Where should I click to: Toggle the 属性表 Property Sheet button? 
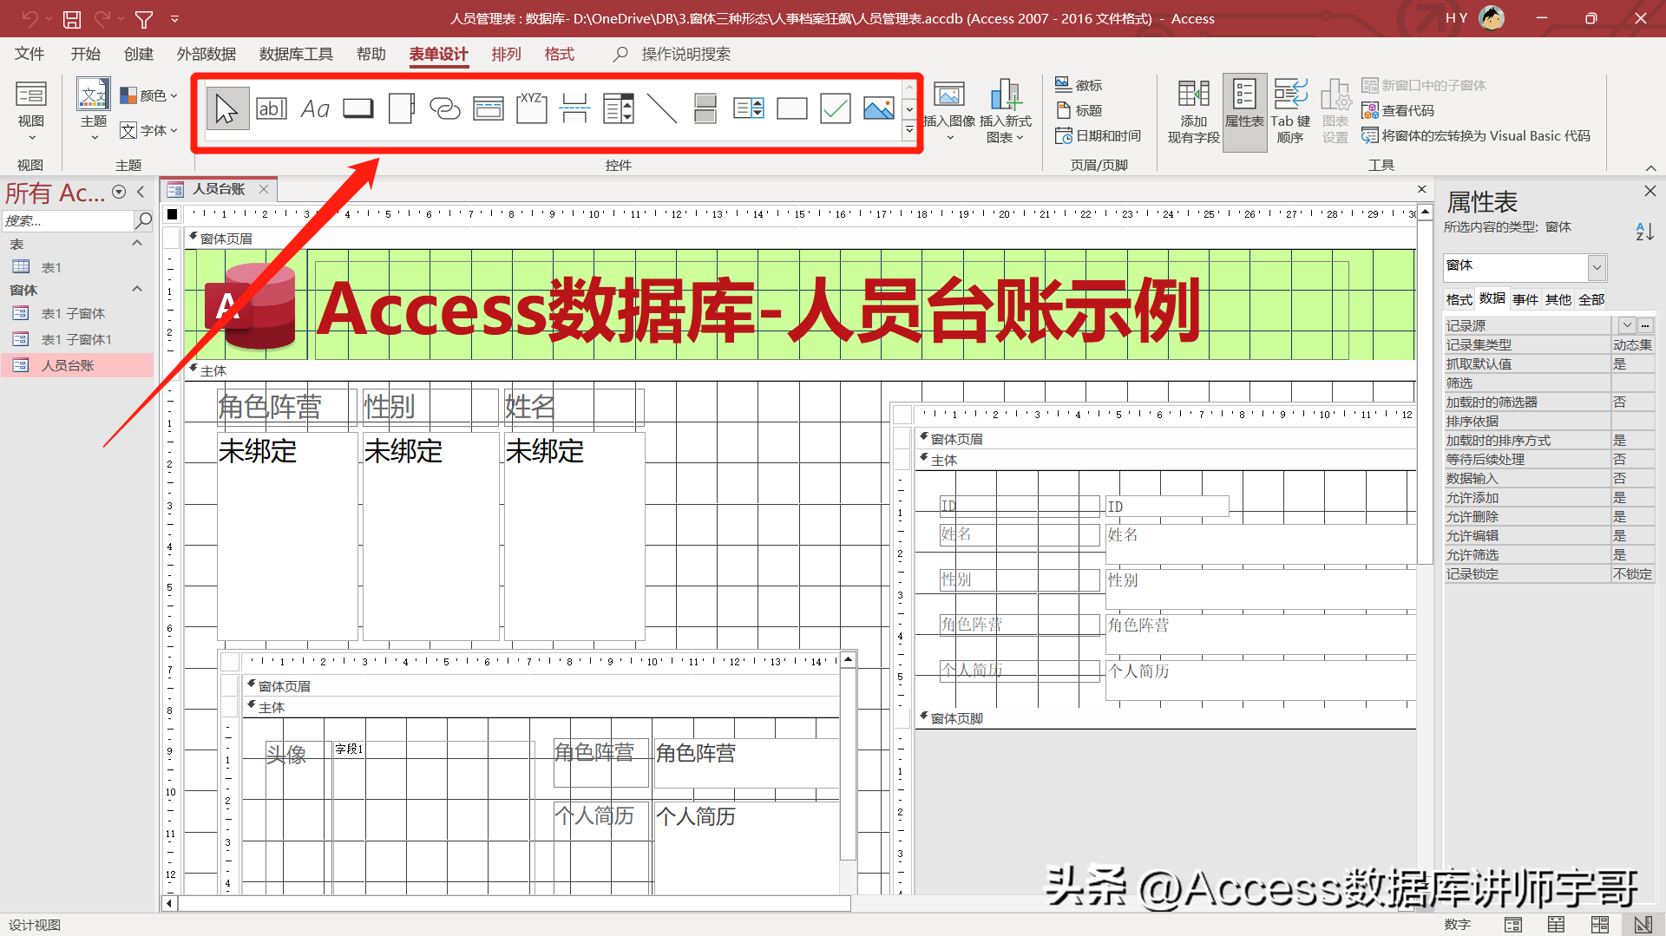pos(1244,111)
